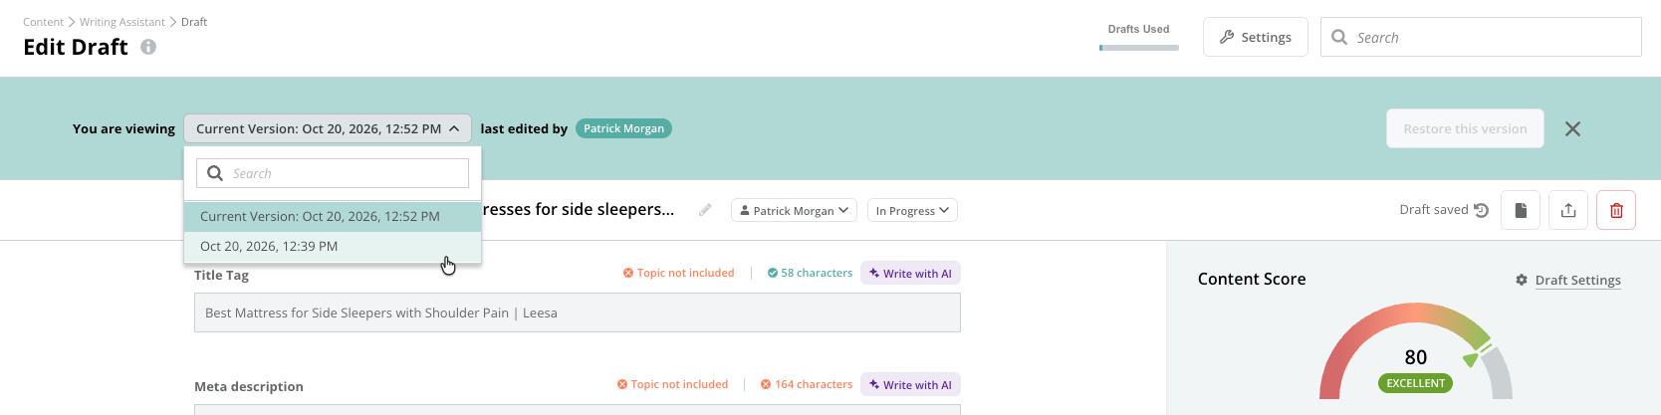Viewport: 1661px width, 415px height.
Task: Open the In Progress status dropdown
Action: 912,210
